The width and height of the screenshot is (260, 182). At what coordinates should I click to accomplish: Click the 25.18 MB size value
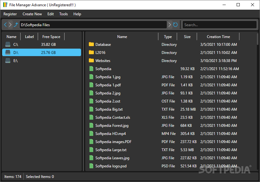tap(188, 109)
